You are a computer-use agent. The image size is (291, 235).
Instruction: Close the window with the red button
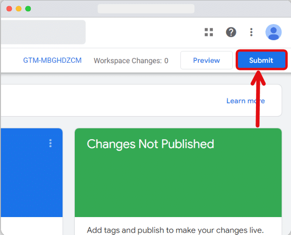point(9,8)
